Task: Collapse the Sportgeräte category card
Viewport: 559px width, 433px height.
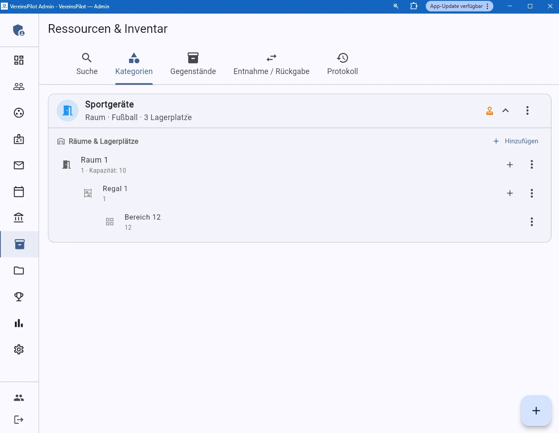Action: [x=506, y=110]
